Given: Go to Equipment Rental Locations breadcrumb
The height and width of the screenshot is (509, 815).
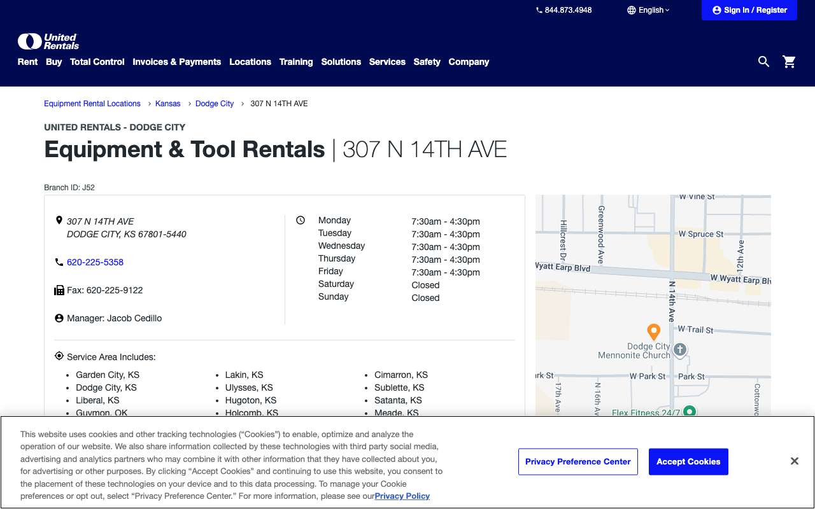Looking at the screenshot, I should (x=92, y=104).
